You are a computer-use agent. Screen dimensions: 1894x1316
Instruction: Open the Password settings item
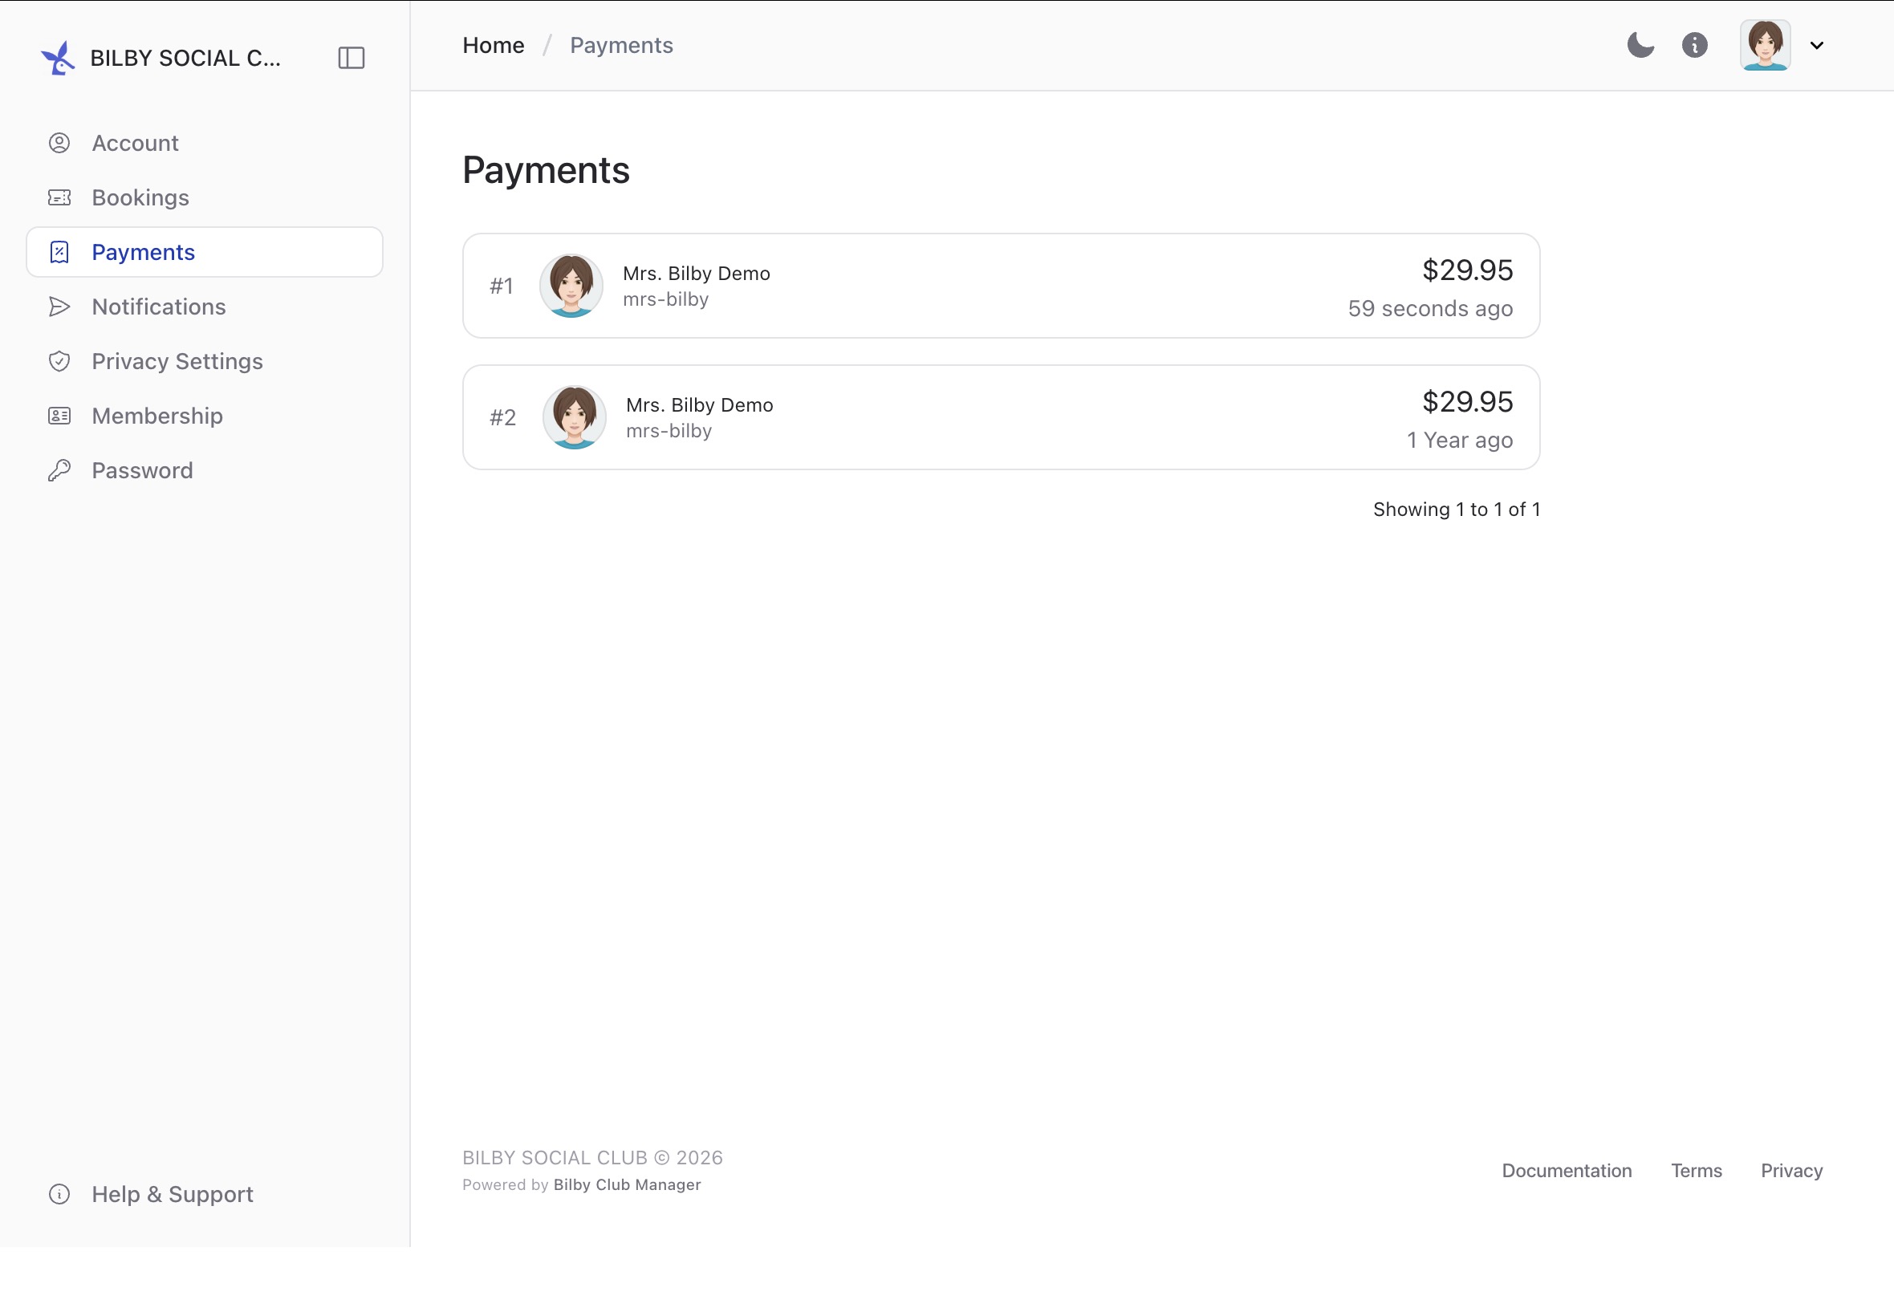[205, 470]
